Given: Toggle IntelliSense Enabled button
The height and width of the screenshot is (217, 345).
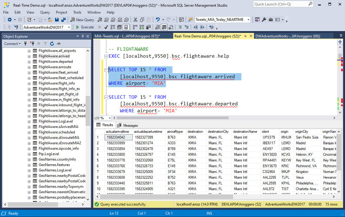Looking at the screenshot, I should (126, 27).
